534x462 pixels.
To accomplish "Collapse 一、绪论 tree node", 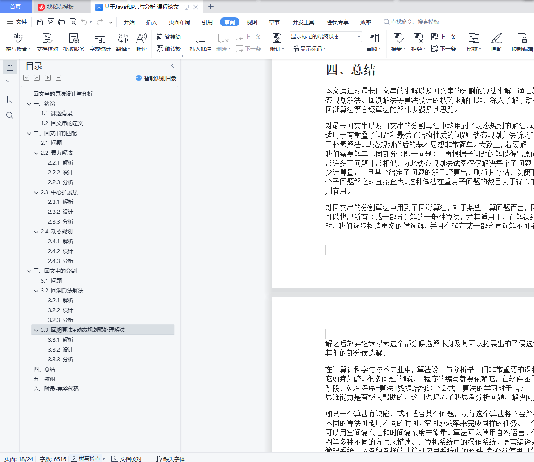I will (x=29, y=104).
